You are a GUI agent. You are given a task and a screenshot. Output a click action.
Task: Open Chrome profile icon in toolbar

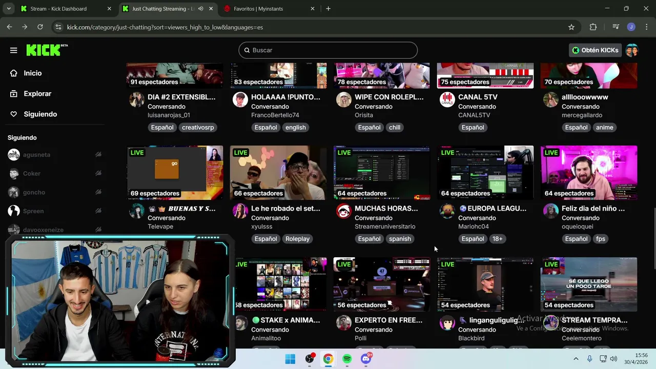point(631,27)
